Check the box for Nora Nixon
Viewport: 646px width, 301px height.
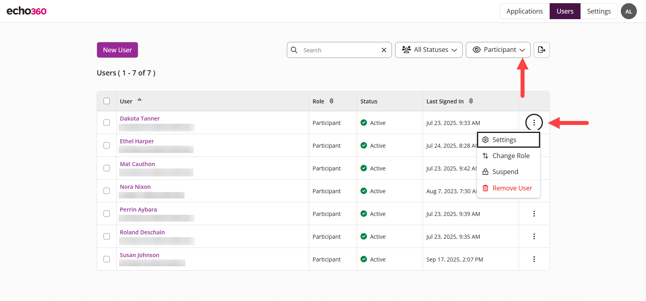tap(107, 191)
